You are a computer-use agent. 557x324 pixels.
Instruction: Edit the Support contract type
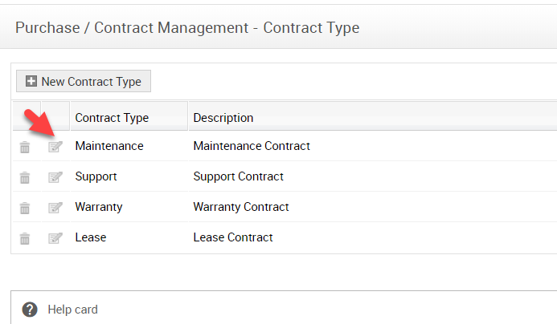click(x=55, y=177)
